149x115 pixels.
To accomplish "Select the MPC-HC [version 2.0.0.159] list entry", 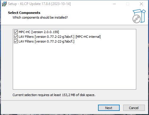I will coord(39,32).
